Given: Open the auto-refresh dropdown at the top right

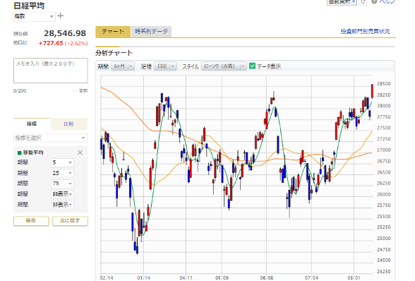Looking at the screenshot, I should 342,2.
